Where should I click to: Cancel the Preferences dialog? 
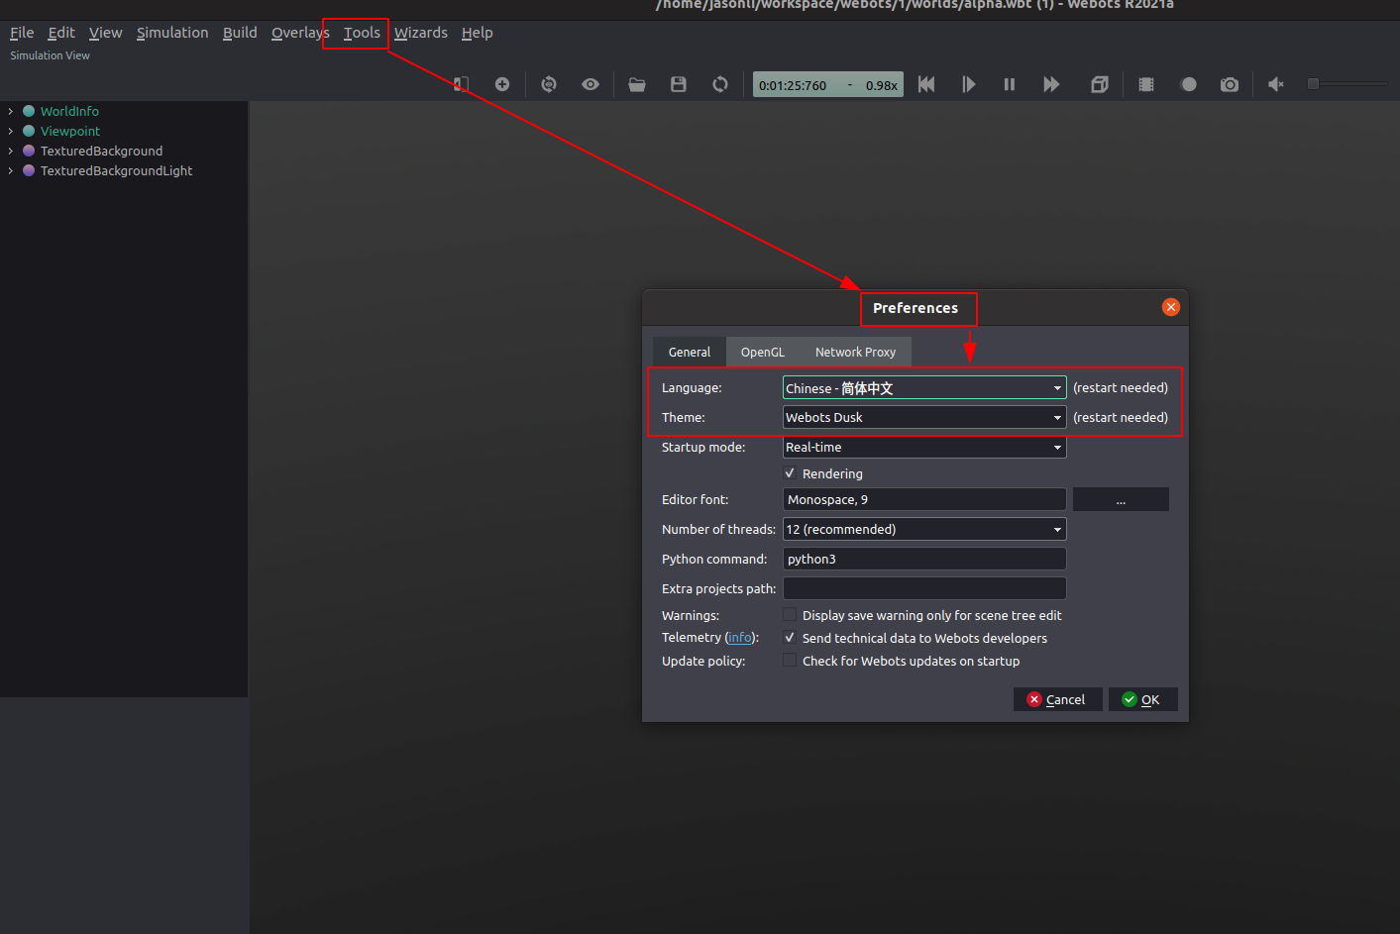pos(1057,699)
